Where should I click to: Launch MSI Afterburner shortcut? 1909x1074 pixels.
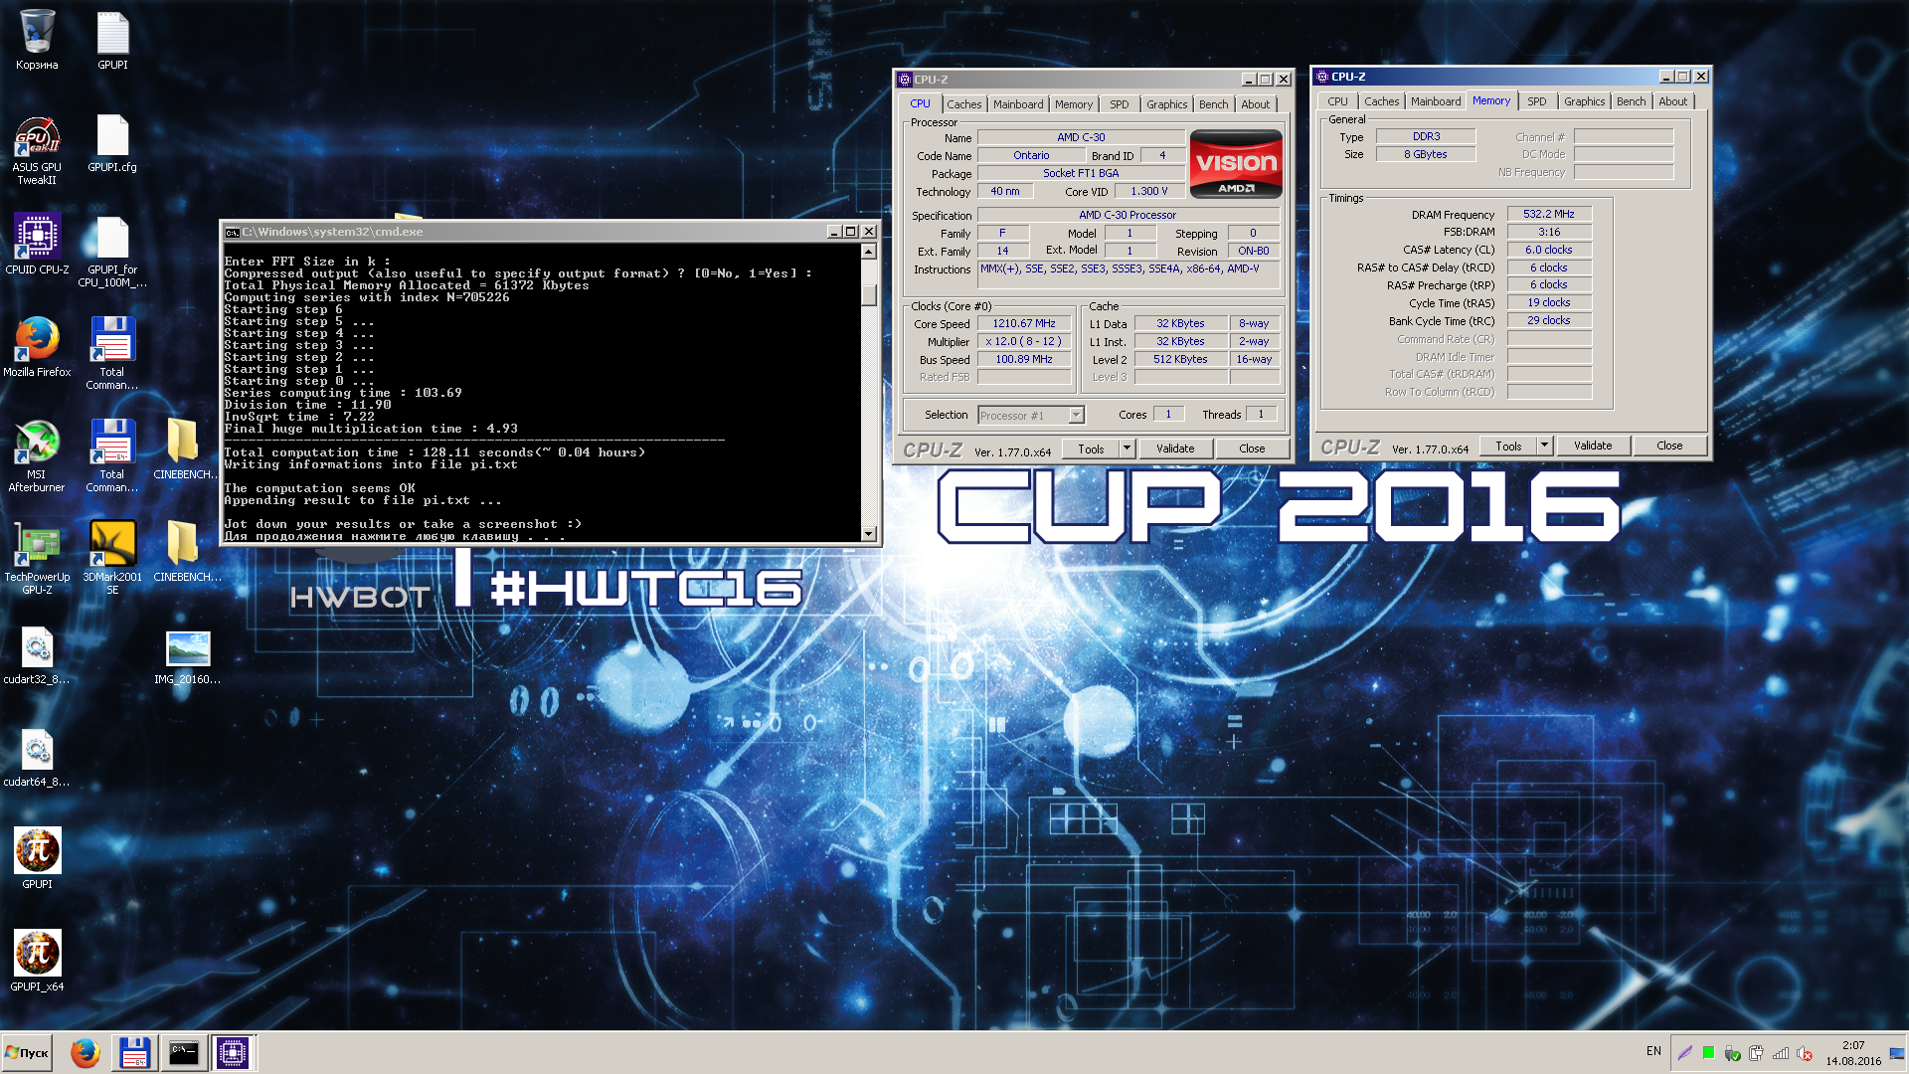[x=37, y=455]
